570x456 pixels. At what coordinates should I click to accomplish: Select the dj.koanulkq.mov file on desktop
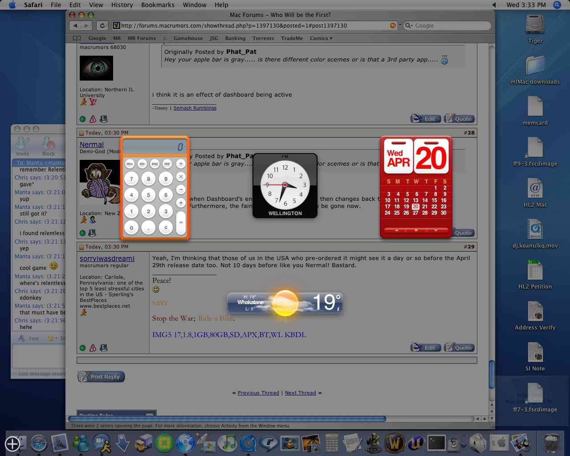[535, 230]
